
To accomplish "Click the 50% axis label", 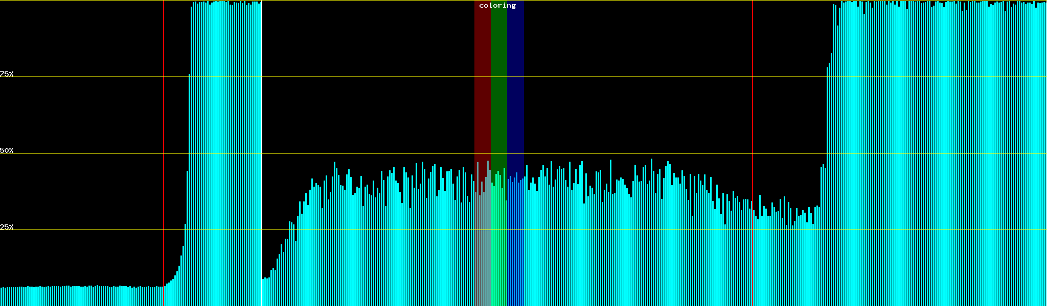I will pyautogui.click(x=7, y=150).
